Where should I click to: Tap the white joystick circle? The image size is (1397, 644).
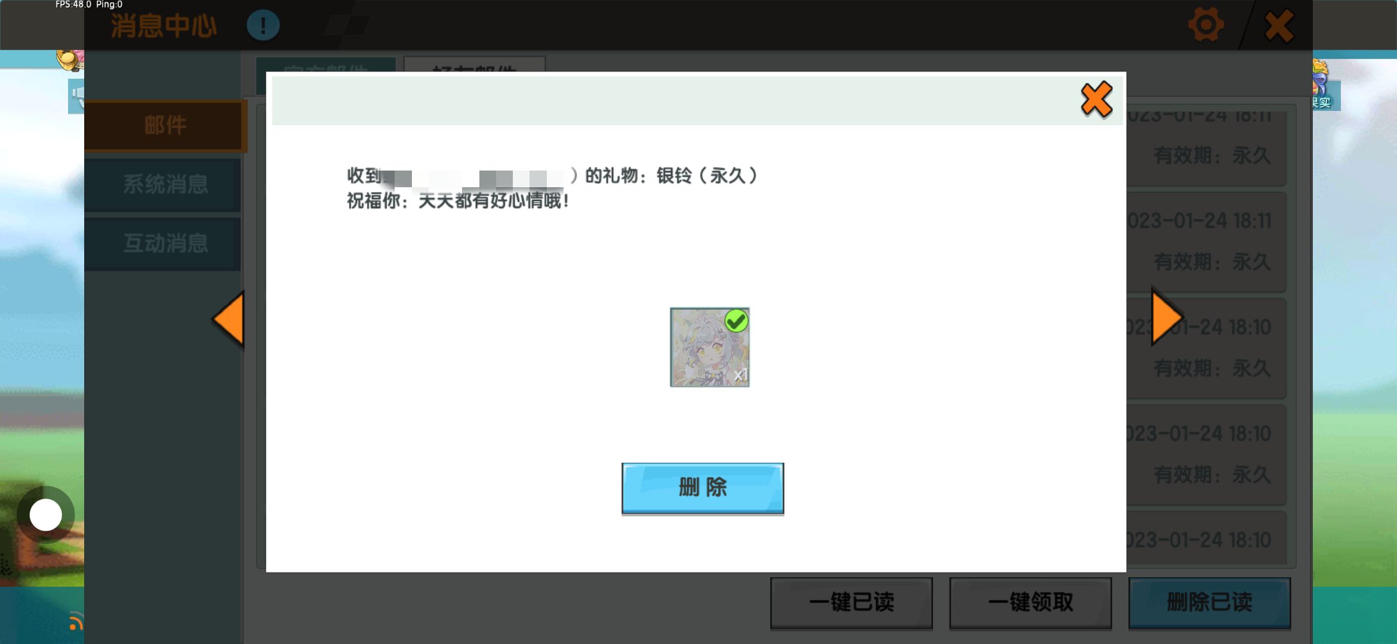(46, 515)
